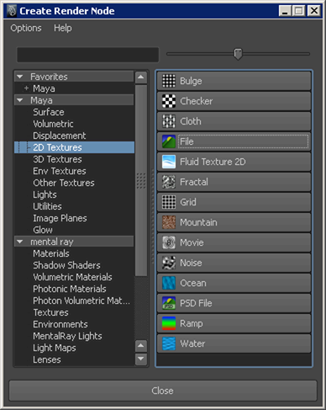The height and width of the screenshot is (410, 326).
Task: Click the File texture node icon
Action: click(x=169, y=141)
